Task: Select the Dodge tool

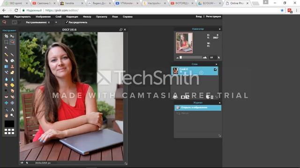Action: click(6, 91)
